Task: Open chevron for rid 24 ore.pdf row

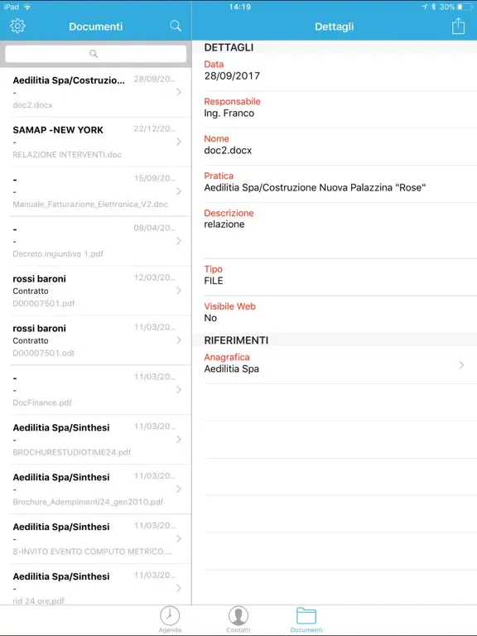Action: [x=179, y=588]
